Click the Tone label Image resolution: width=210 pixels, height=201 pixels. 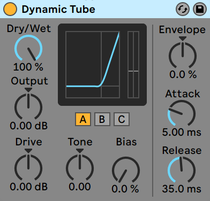point(80,142)
